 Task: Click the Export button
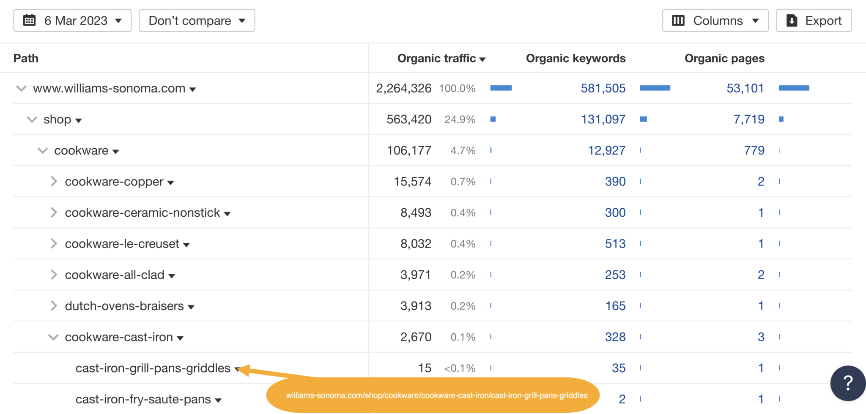coord(814,20)
